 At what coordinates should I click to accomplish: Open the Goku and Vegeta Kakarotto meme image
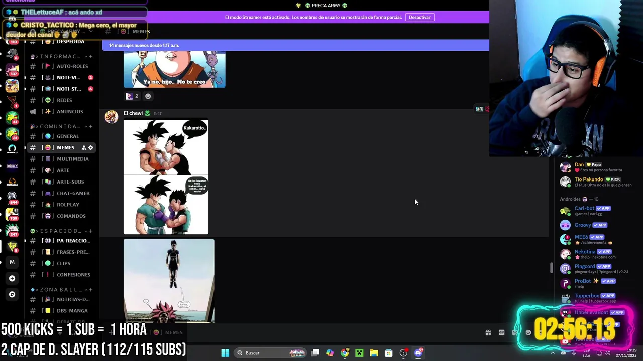[x=166, y=176]
